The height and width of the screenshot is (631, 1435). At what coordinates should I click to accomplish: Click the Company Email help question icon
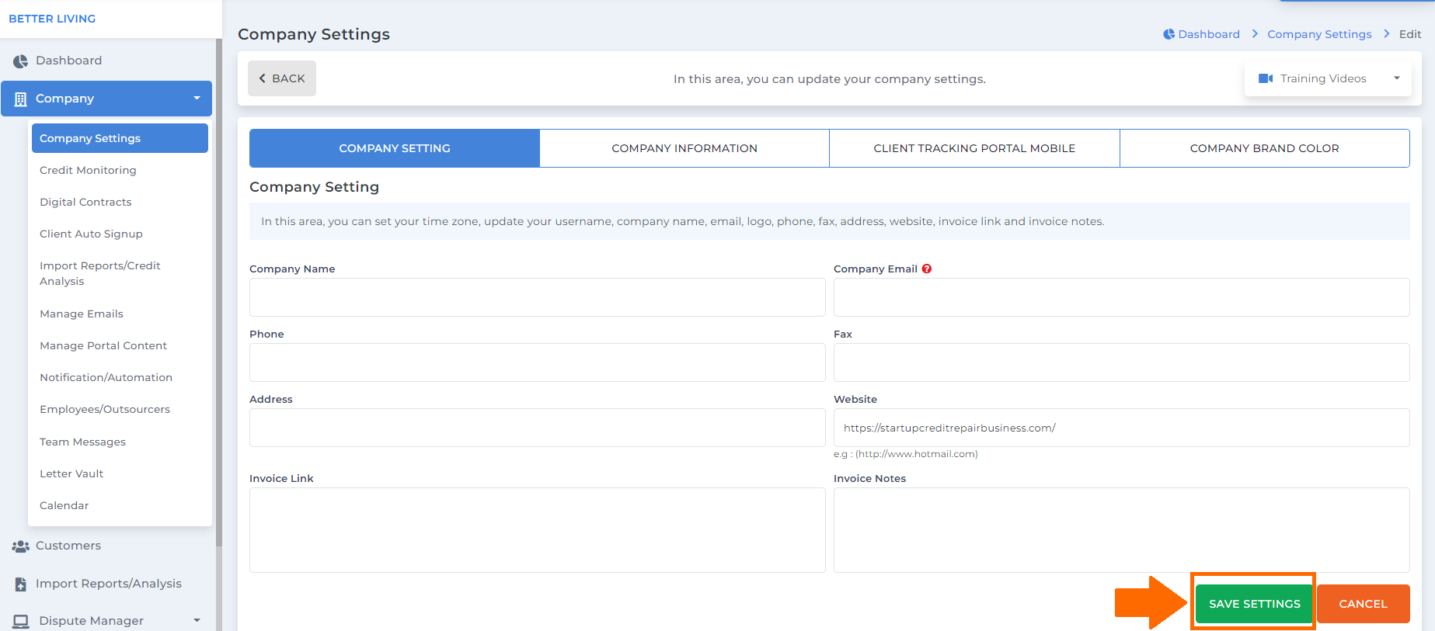pos(927,269)
